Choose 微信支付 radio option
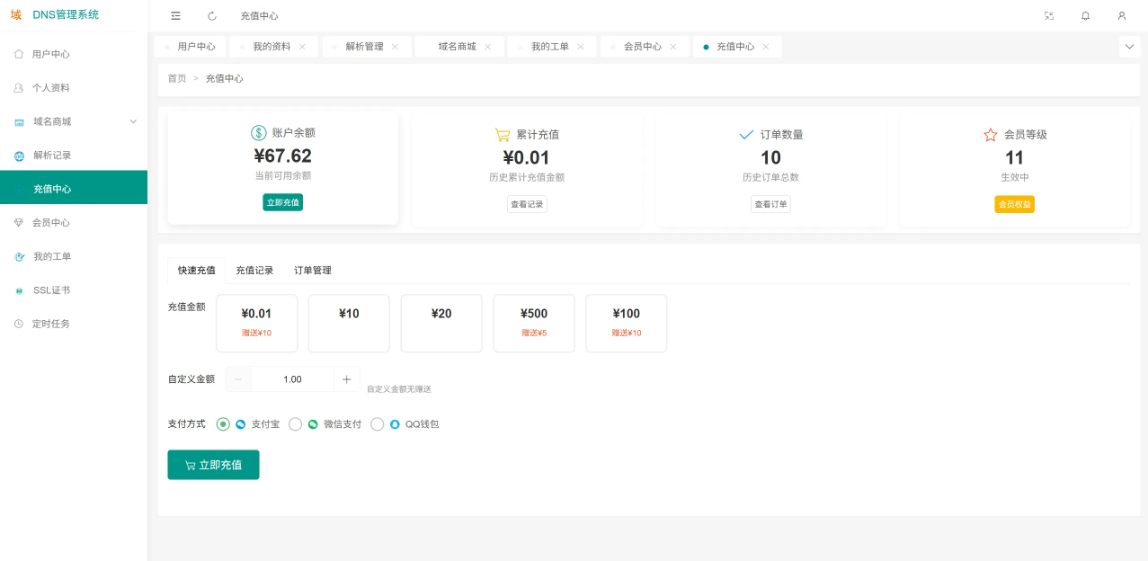 coord(295,424)
